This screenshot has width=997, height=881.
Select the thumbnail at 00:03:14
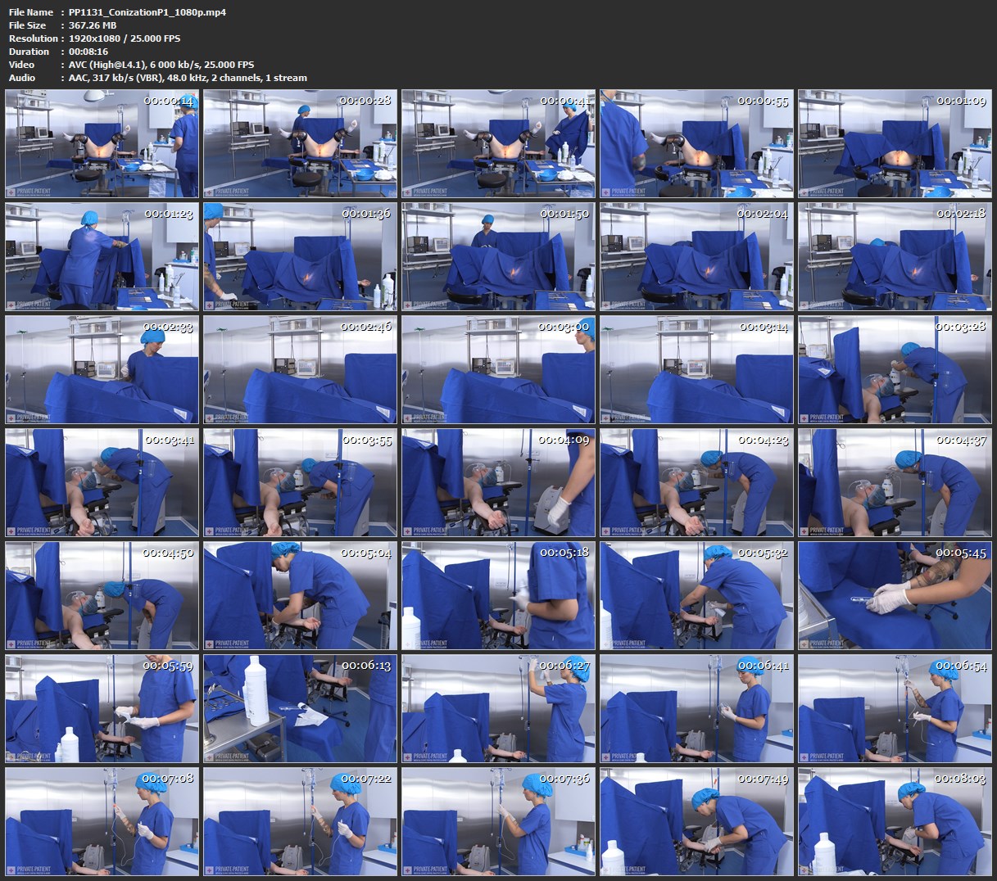click(696, 369)
